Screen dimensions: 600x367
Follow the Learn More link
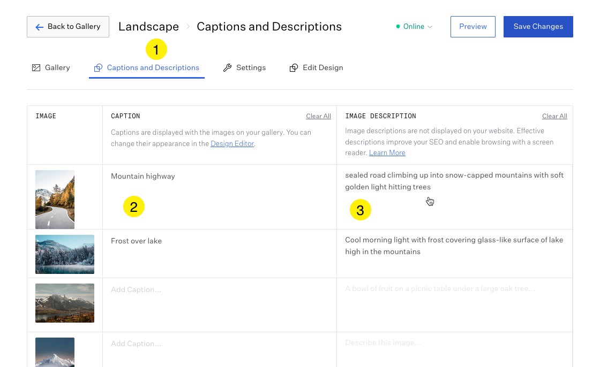[387, 153]
